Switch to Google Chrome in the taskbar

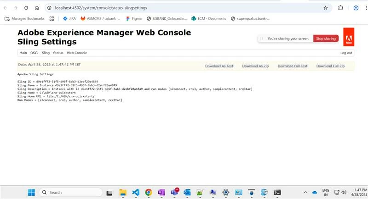[148, 193]
